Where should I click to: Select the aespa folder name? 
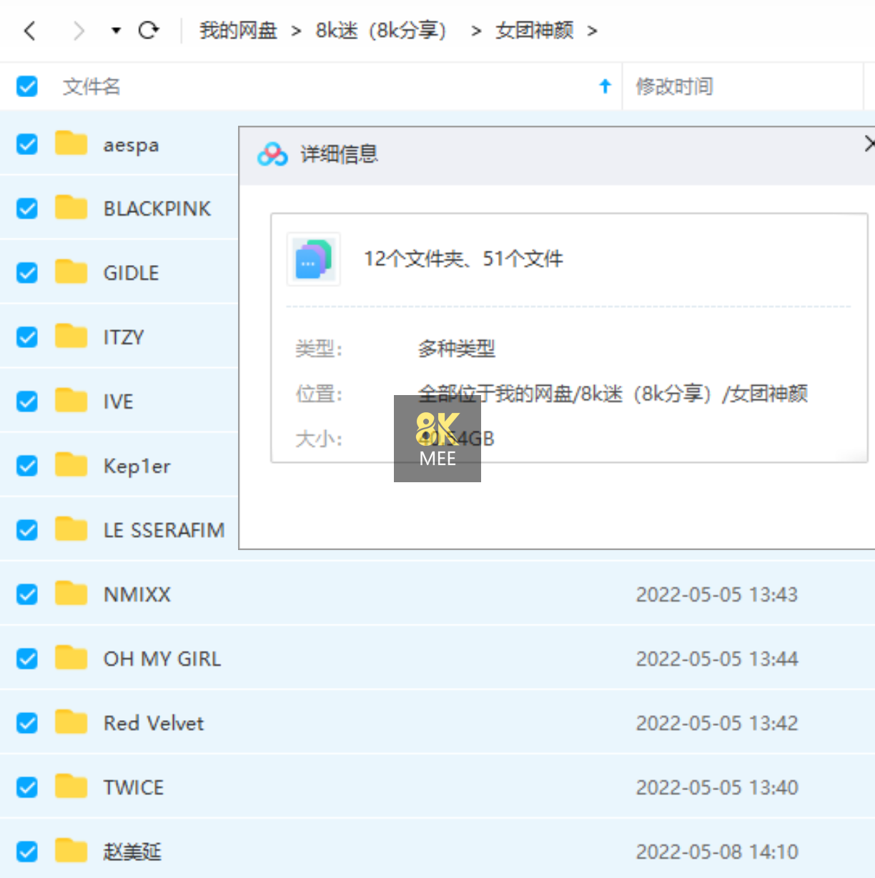(131, 146)
